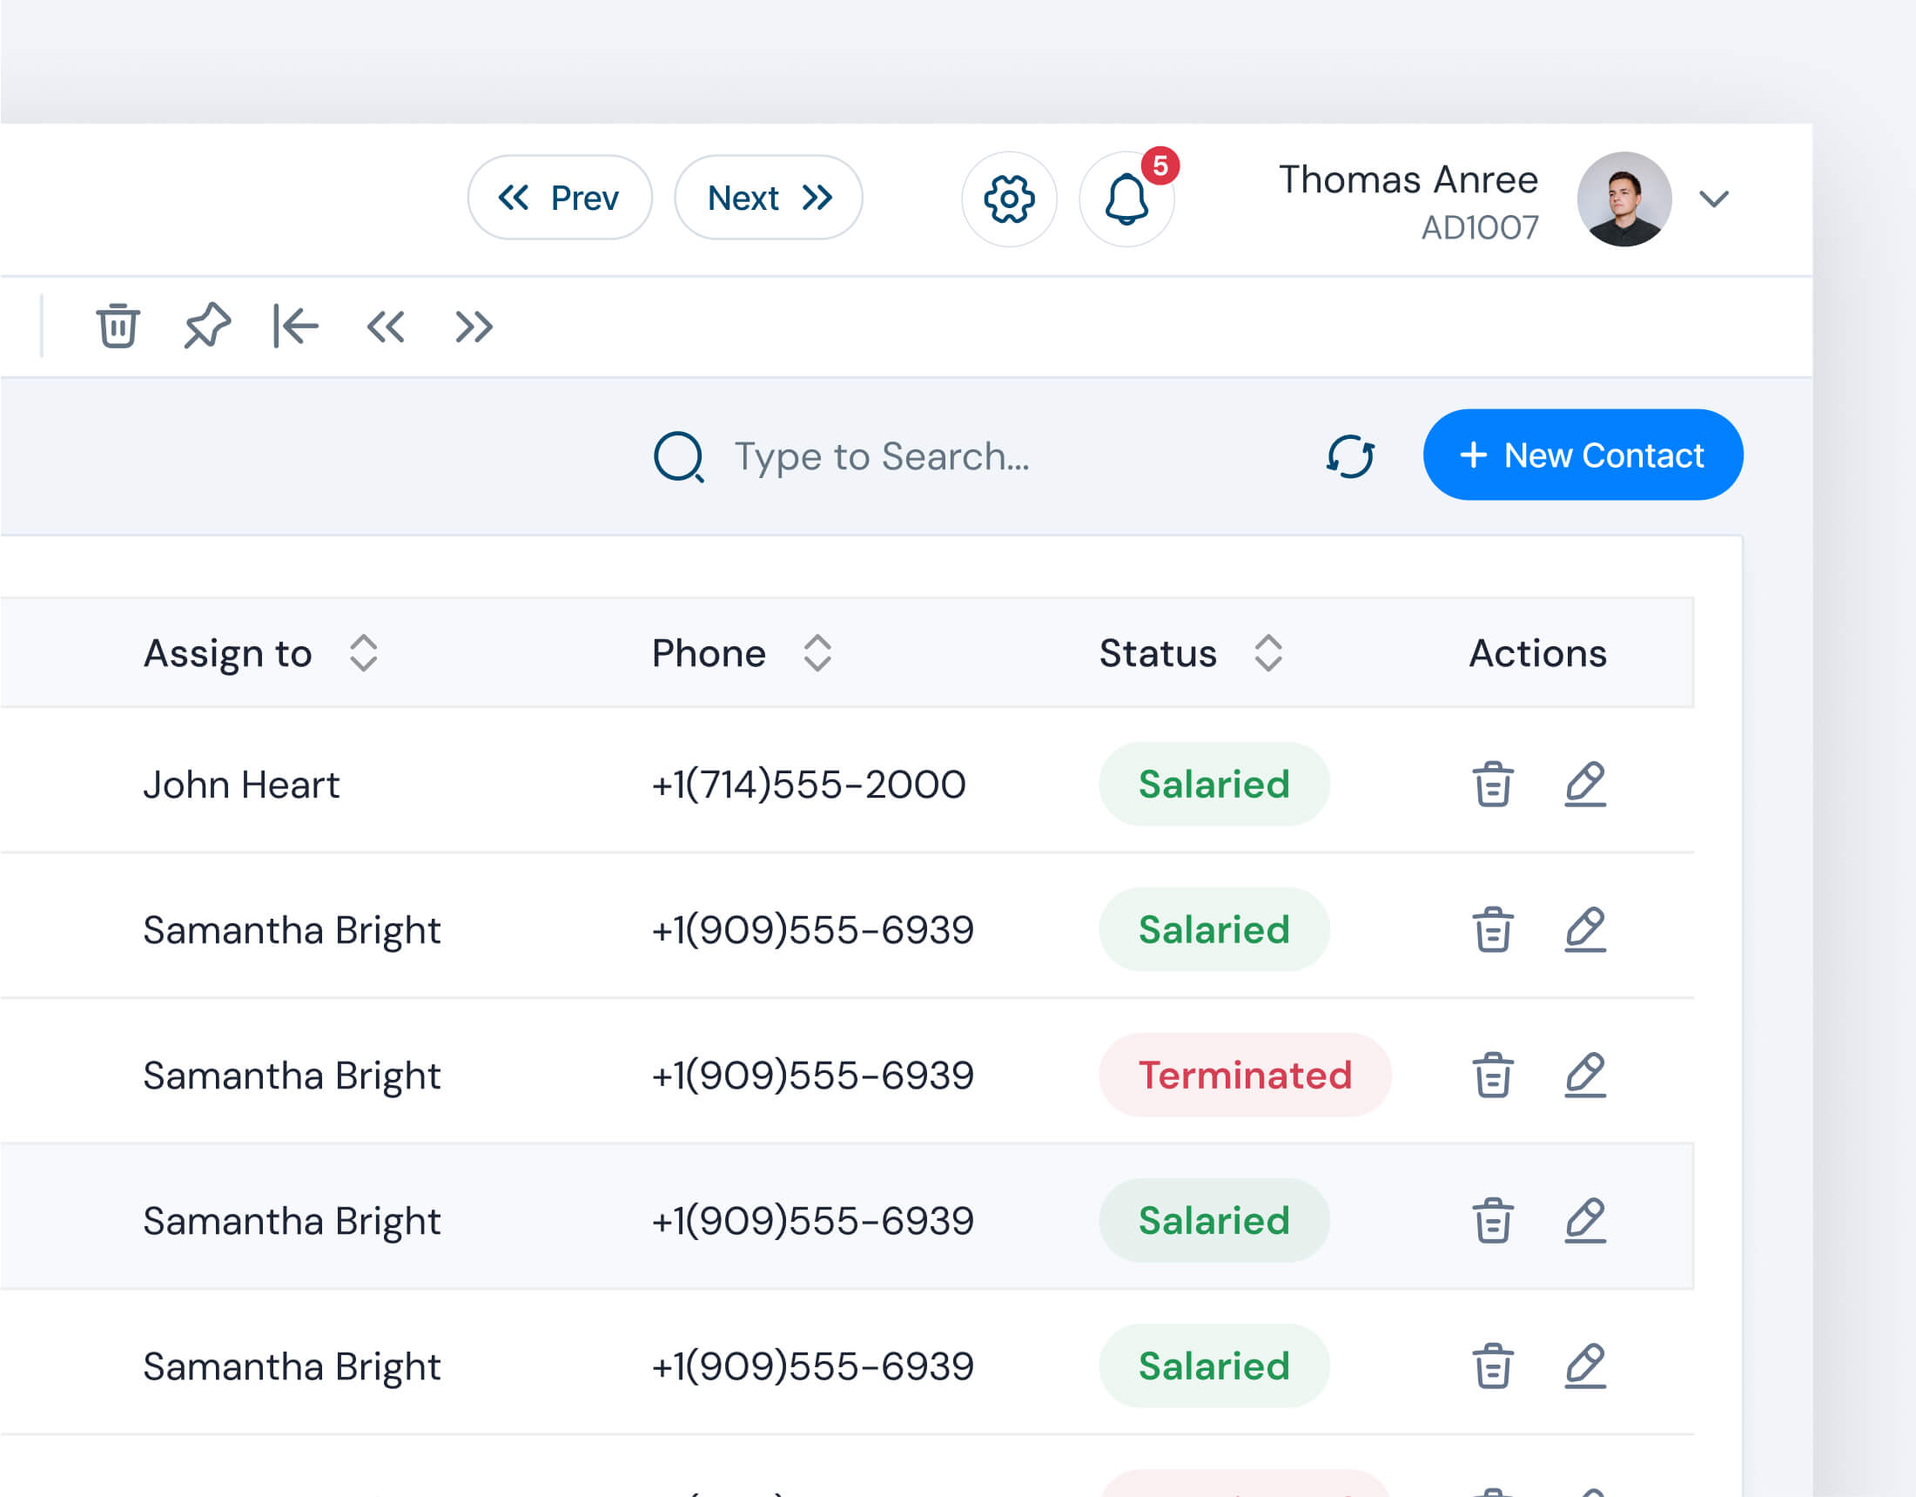Click the Next navigation button

point(769,198)
